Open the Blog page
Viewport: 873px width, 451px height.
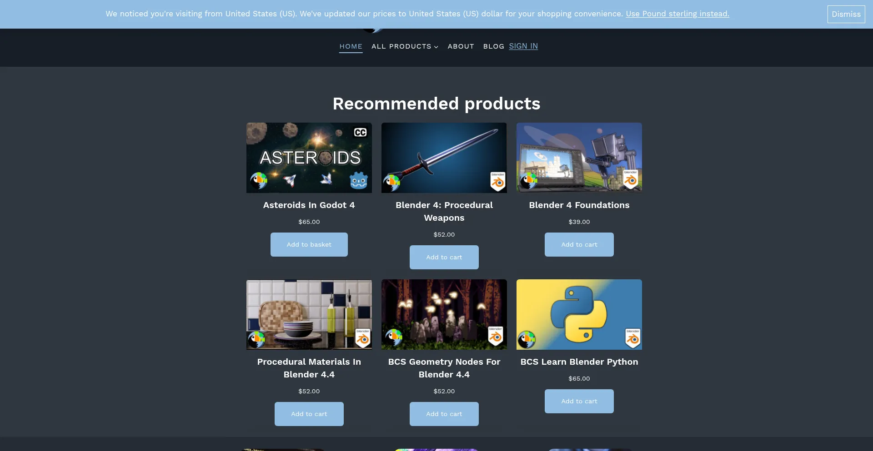(x=493, y=46)
